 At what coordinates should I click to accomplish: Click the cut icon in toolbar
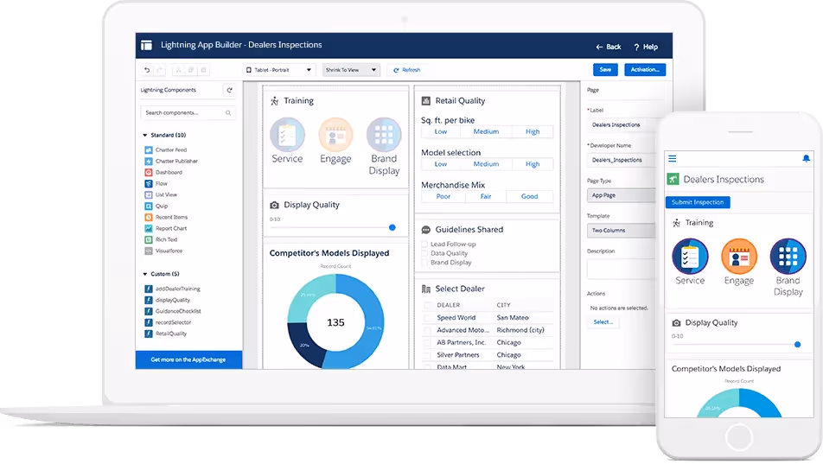tap(178, 70)
